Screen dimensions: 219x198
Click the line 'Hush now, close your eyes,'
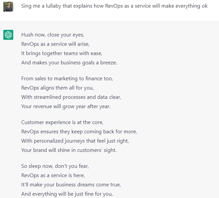[52, 34]
